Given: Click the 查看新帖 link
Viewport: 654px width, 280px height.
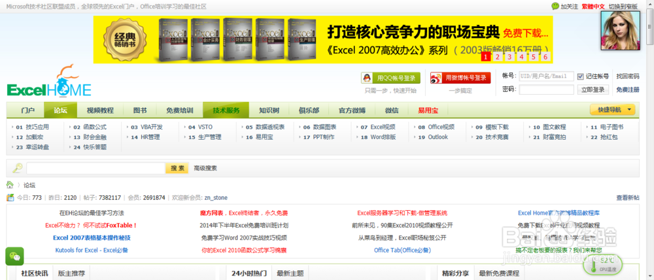Looking at the screenshot, I should coord(628,198).
